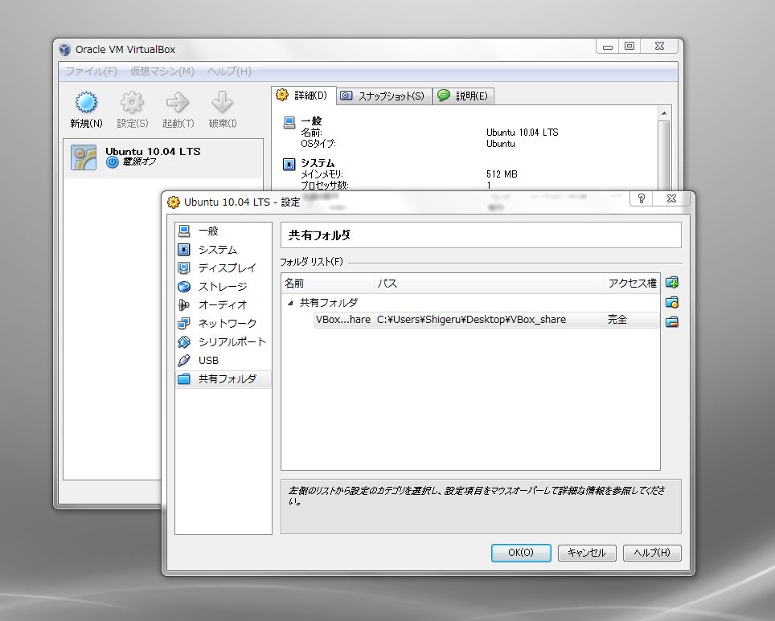The image size is (775, 621).
Task: Select the Ubuntu 10.04 LTS VM entry
Action: pyautogui.click(x=163, y=157)
